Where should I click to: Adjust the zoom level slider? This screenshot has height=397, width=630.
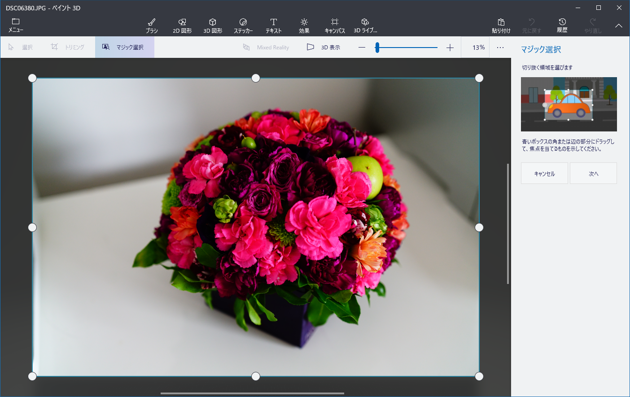[377, 47]
